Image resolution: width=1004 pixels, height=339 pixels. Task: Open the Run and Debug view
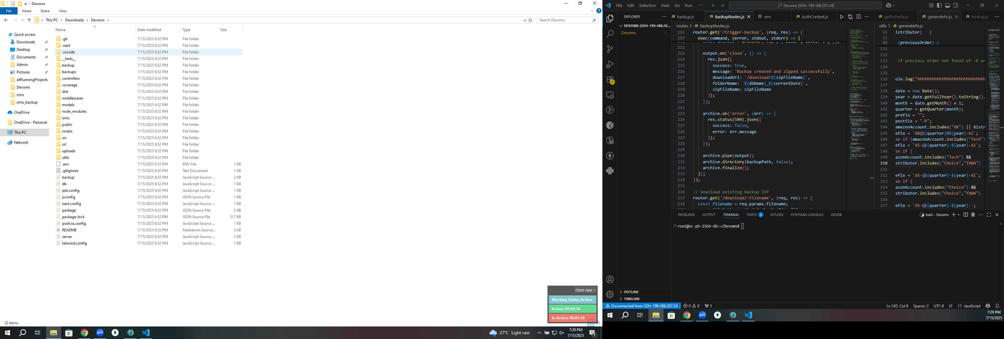pos(610,64)
